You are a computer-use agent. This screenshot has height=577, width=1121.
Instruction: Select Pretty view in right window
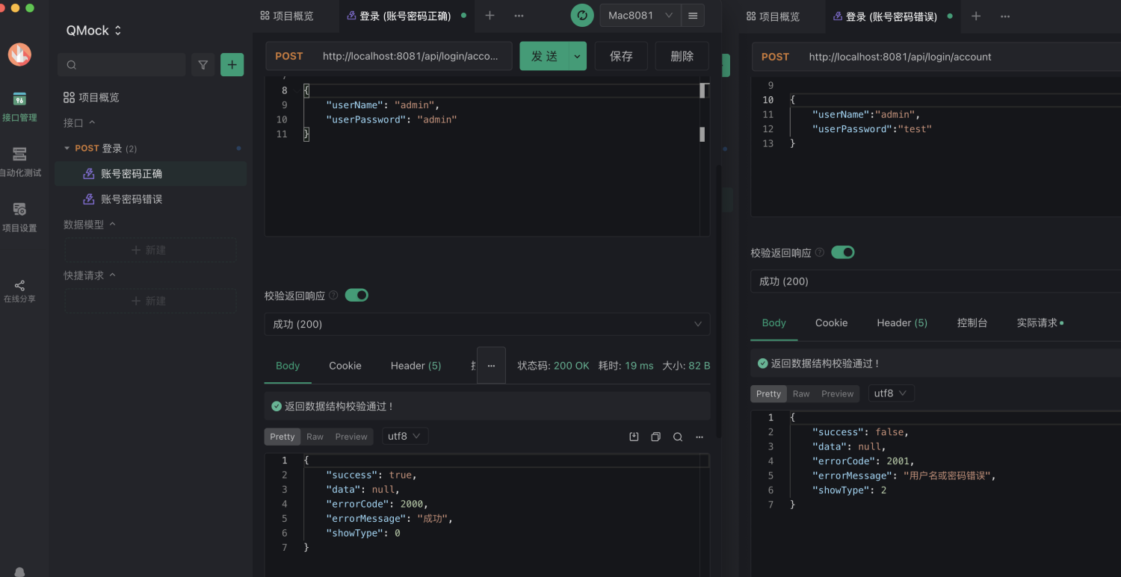click(768, 394)
